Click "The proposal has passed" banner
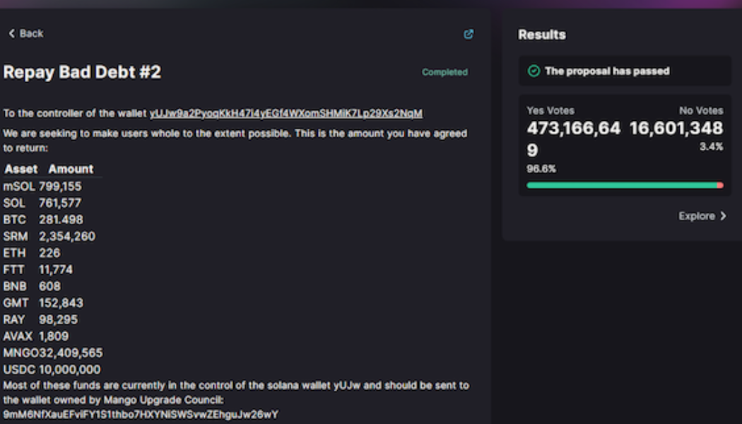 tap(607, 71)
